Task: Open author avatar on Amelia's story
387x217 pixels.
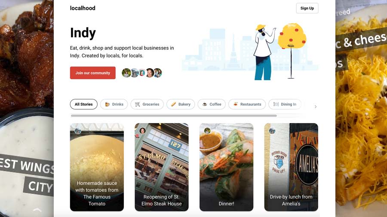Action: click(x=272, y=131)
